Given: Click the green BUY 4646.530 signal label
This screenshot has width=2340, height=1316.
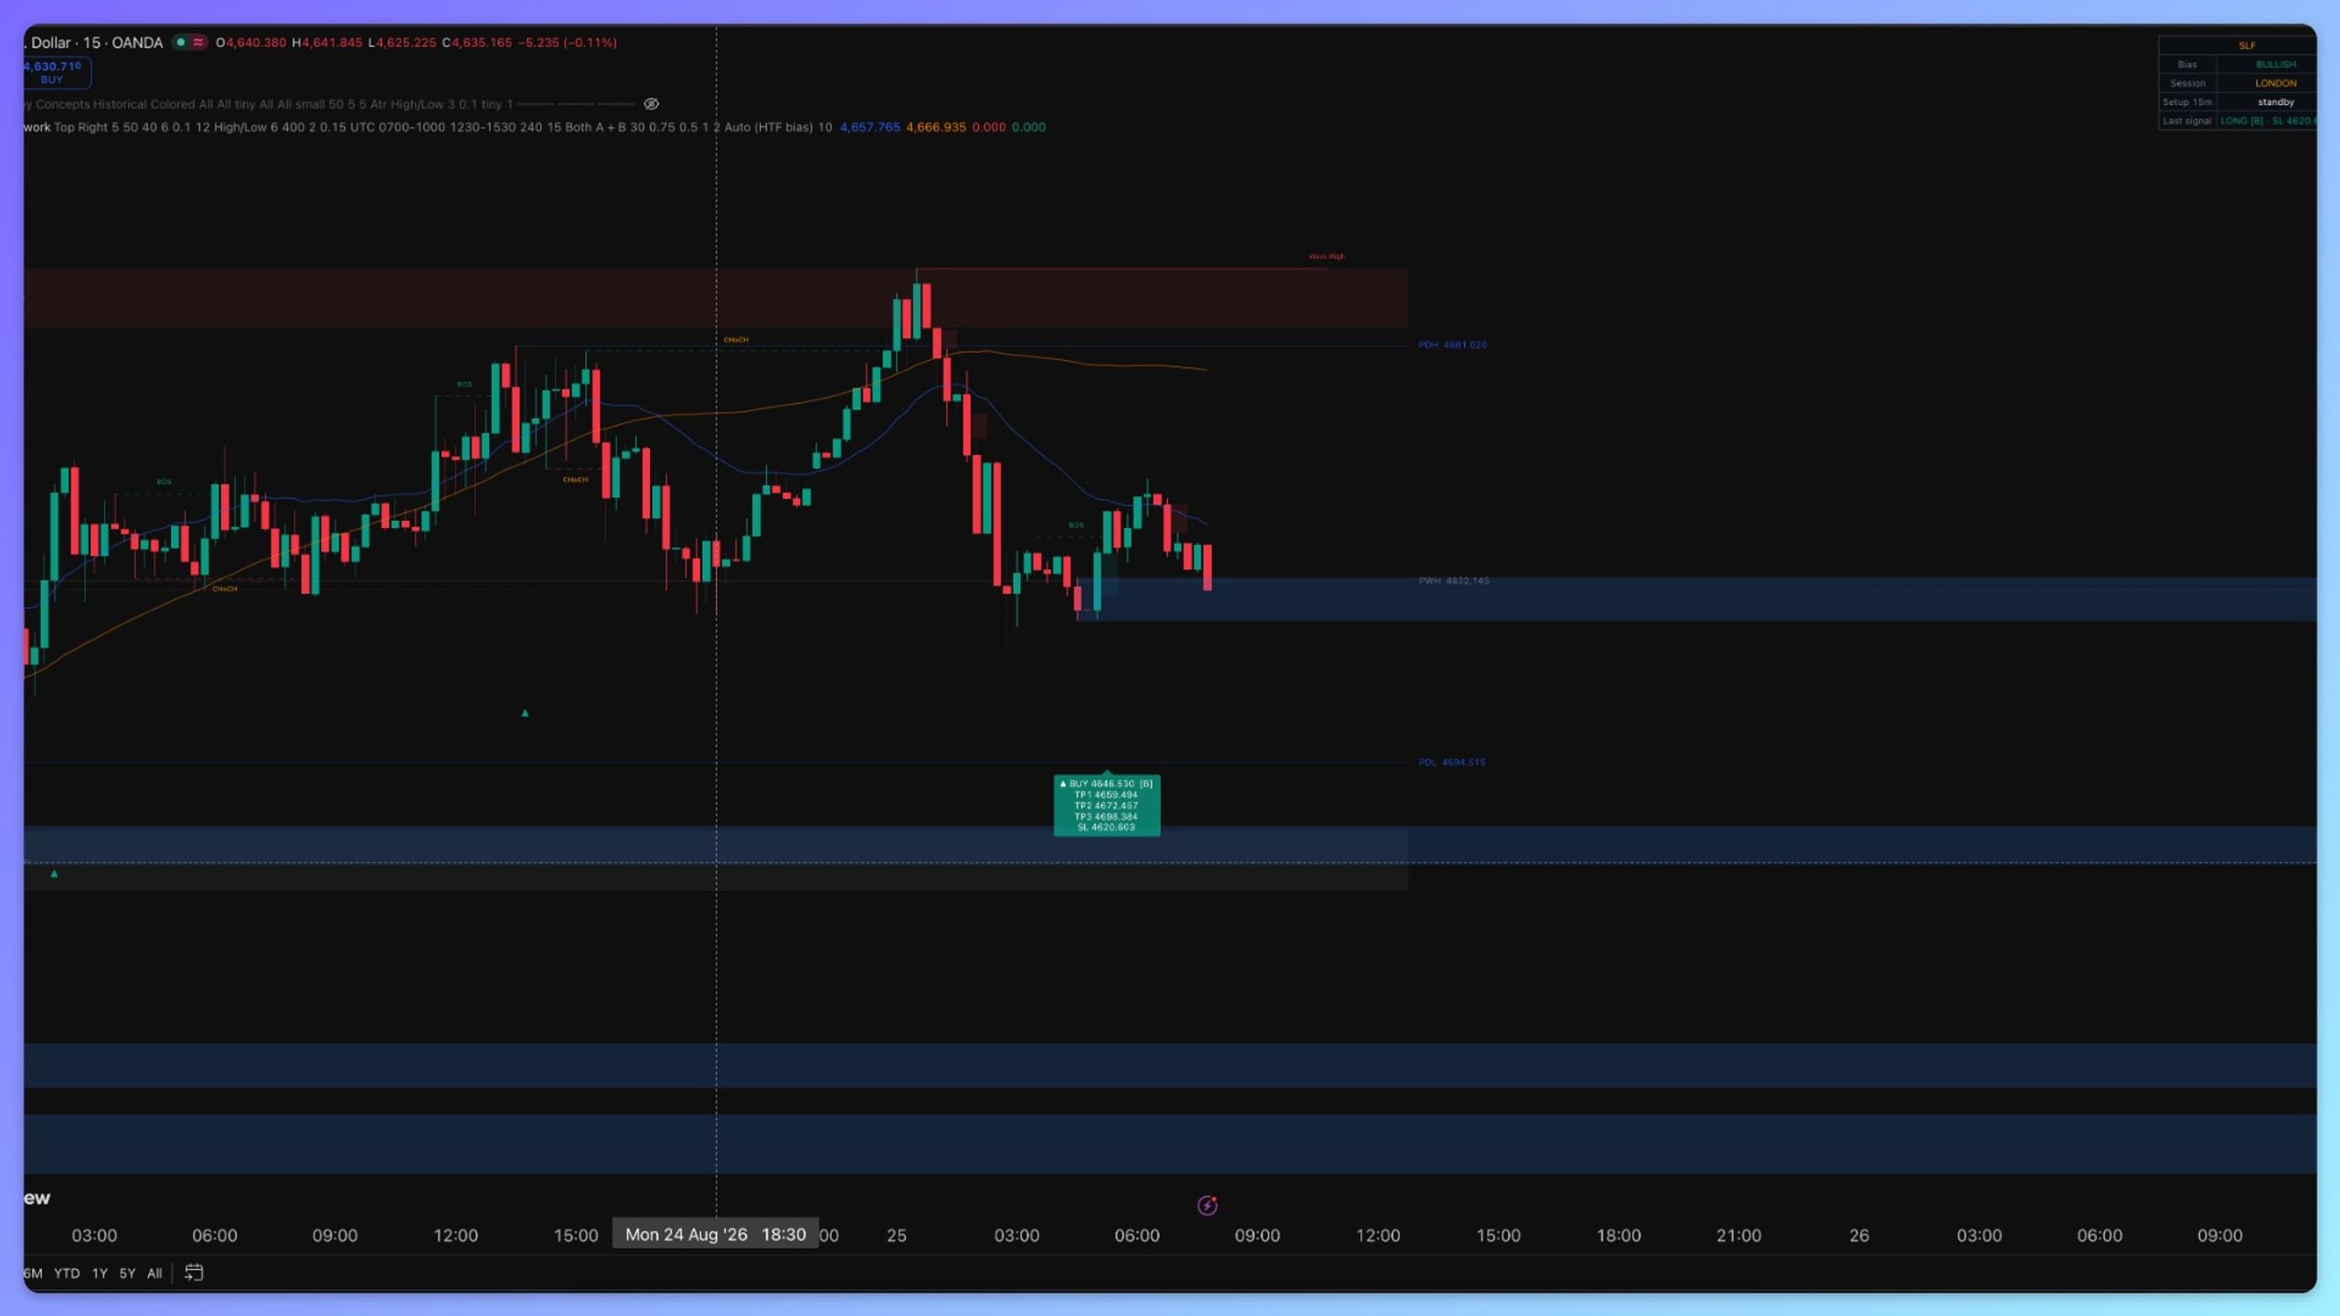Looking at the screenshot, I should click(x=1107, y=805).
